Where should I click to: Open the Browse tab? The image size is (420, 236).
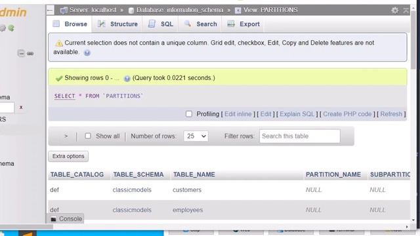coord(70,24)
